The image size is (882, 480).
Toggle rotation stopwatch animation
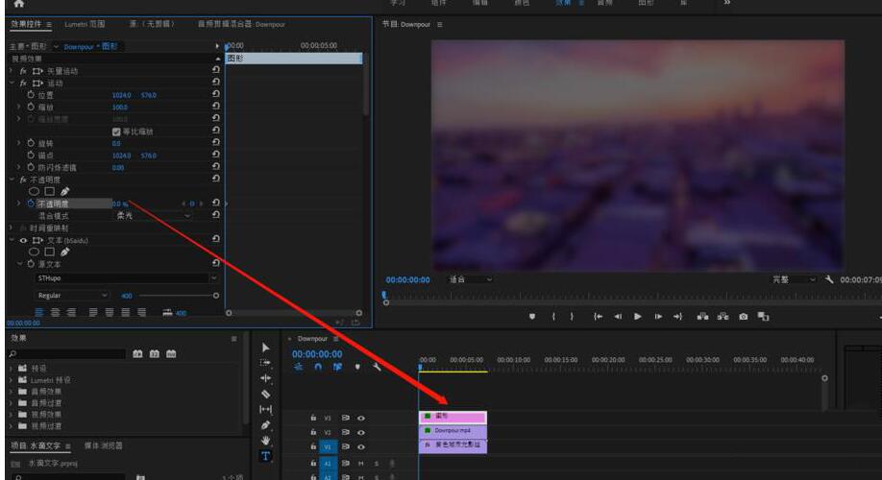tap(31, 143)
